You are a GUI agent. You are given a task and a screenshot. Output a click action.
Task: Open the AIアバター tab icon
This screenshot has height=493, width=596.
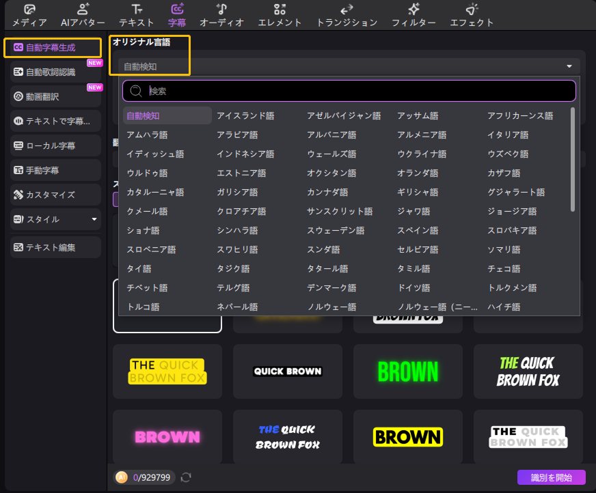coord(83,10)
